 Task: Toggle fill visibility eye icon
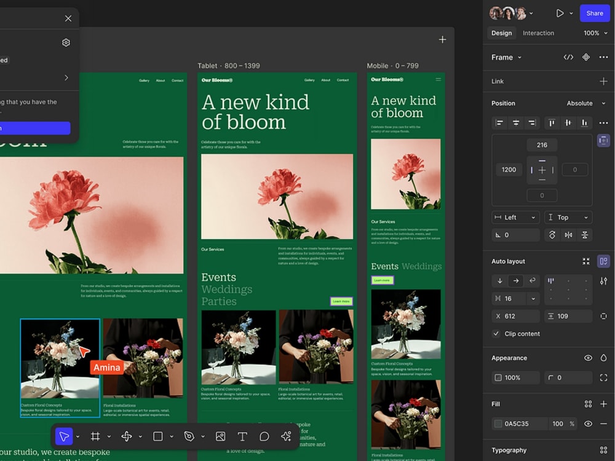588,424
